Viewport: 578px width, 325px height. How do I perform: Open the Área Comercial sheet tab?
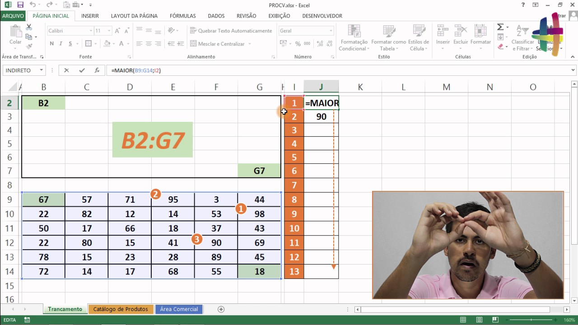pyautogui.click(x=179, y=309)
